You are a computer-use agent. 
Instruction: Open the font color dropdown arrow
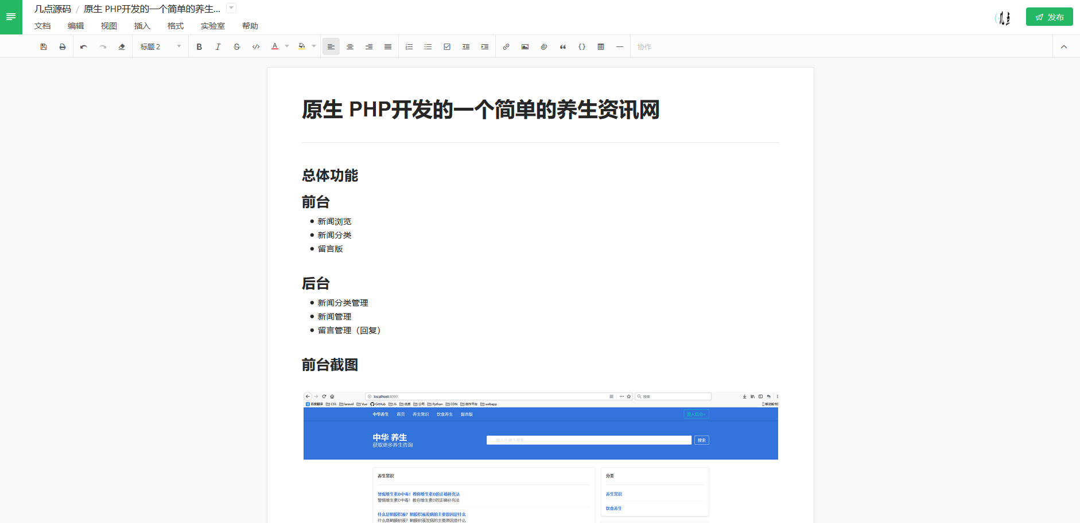(287, 46)
